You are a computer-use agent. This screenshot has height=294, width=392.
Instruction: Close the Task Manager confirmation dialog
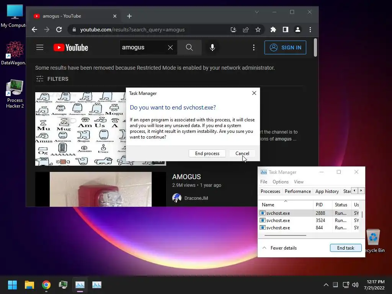point(254,93)
